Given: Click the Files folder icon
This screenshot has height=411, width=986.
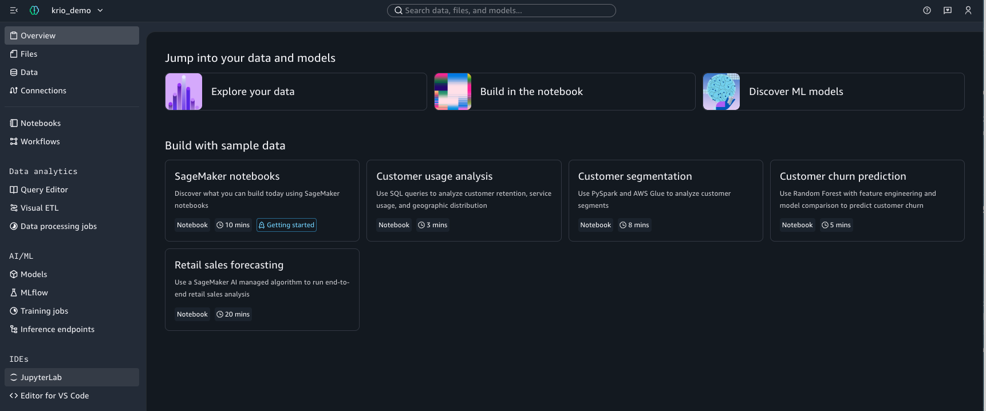Looking at the screenshot, I should [x=14, y=54].
